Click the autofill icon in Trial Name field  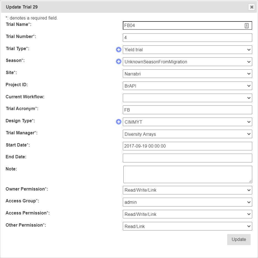coord(246,26)
